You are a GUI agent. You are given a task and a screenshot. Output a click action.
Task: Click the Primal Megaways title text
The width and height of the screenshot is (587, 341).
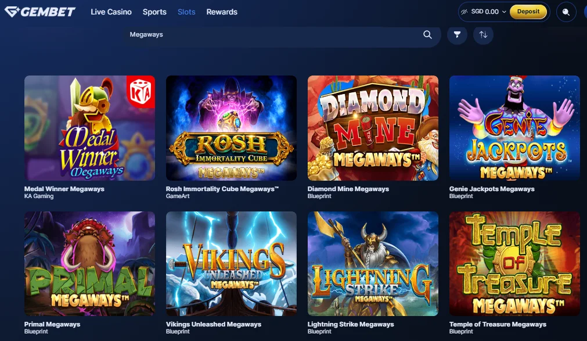click(52, 324)
